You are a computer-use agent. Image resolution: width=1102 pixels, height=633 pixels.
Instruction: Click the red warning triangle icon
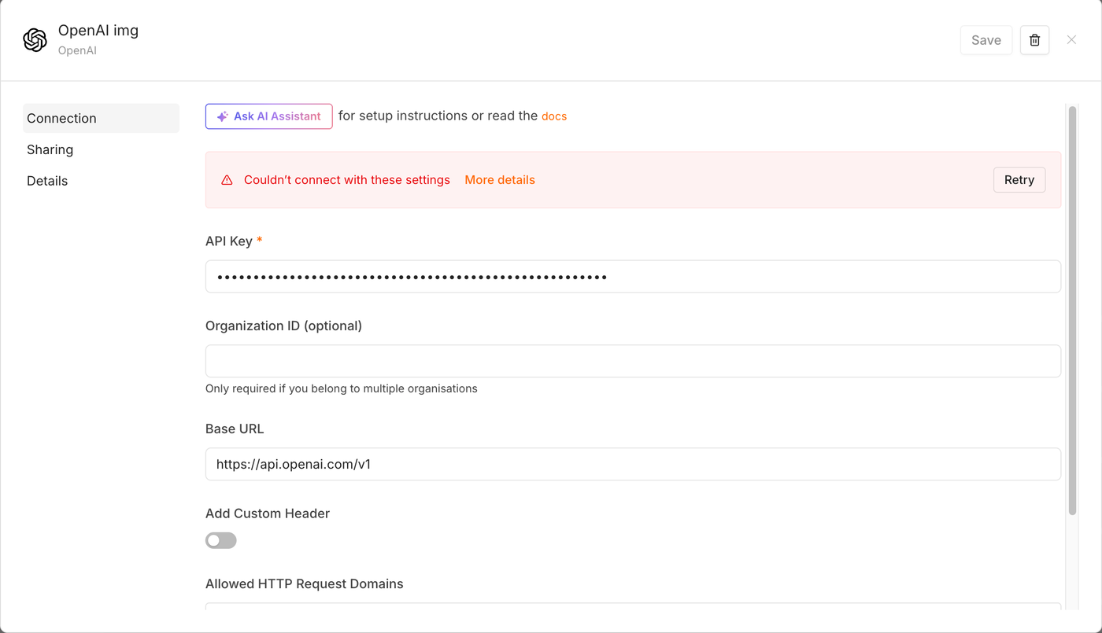tap(227, 180)
